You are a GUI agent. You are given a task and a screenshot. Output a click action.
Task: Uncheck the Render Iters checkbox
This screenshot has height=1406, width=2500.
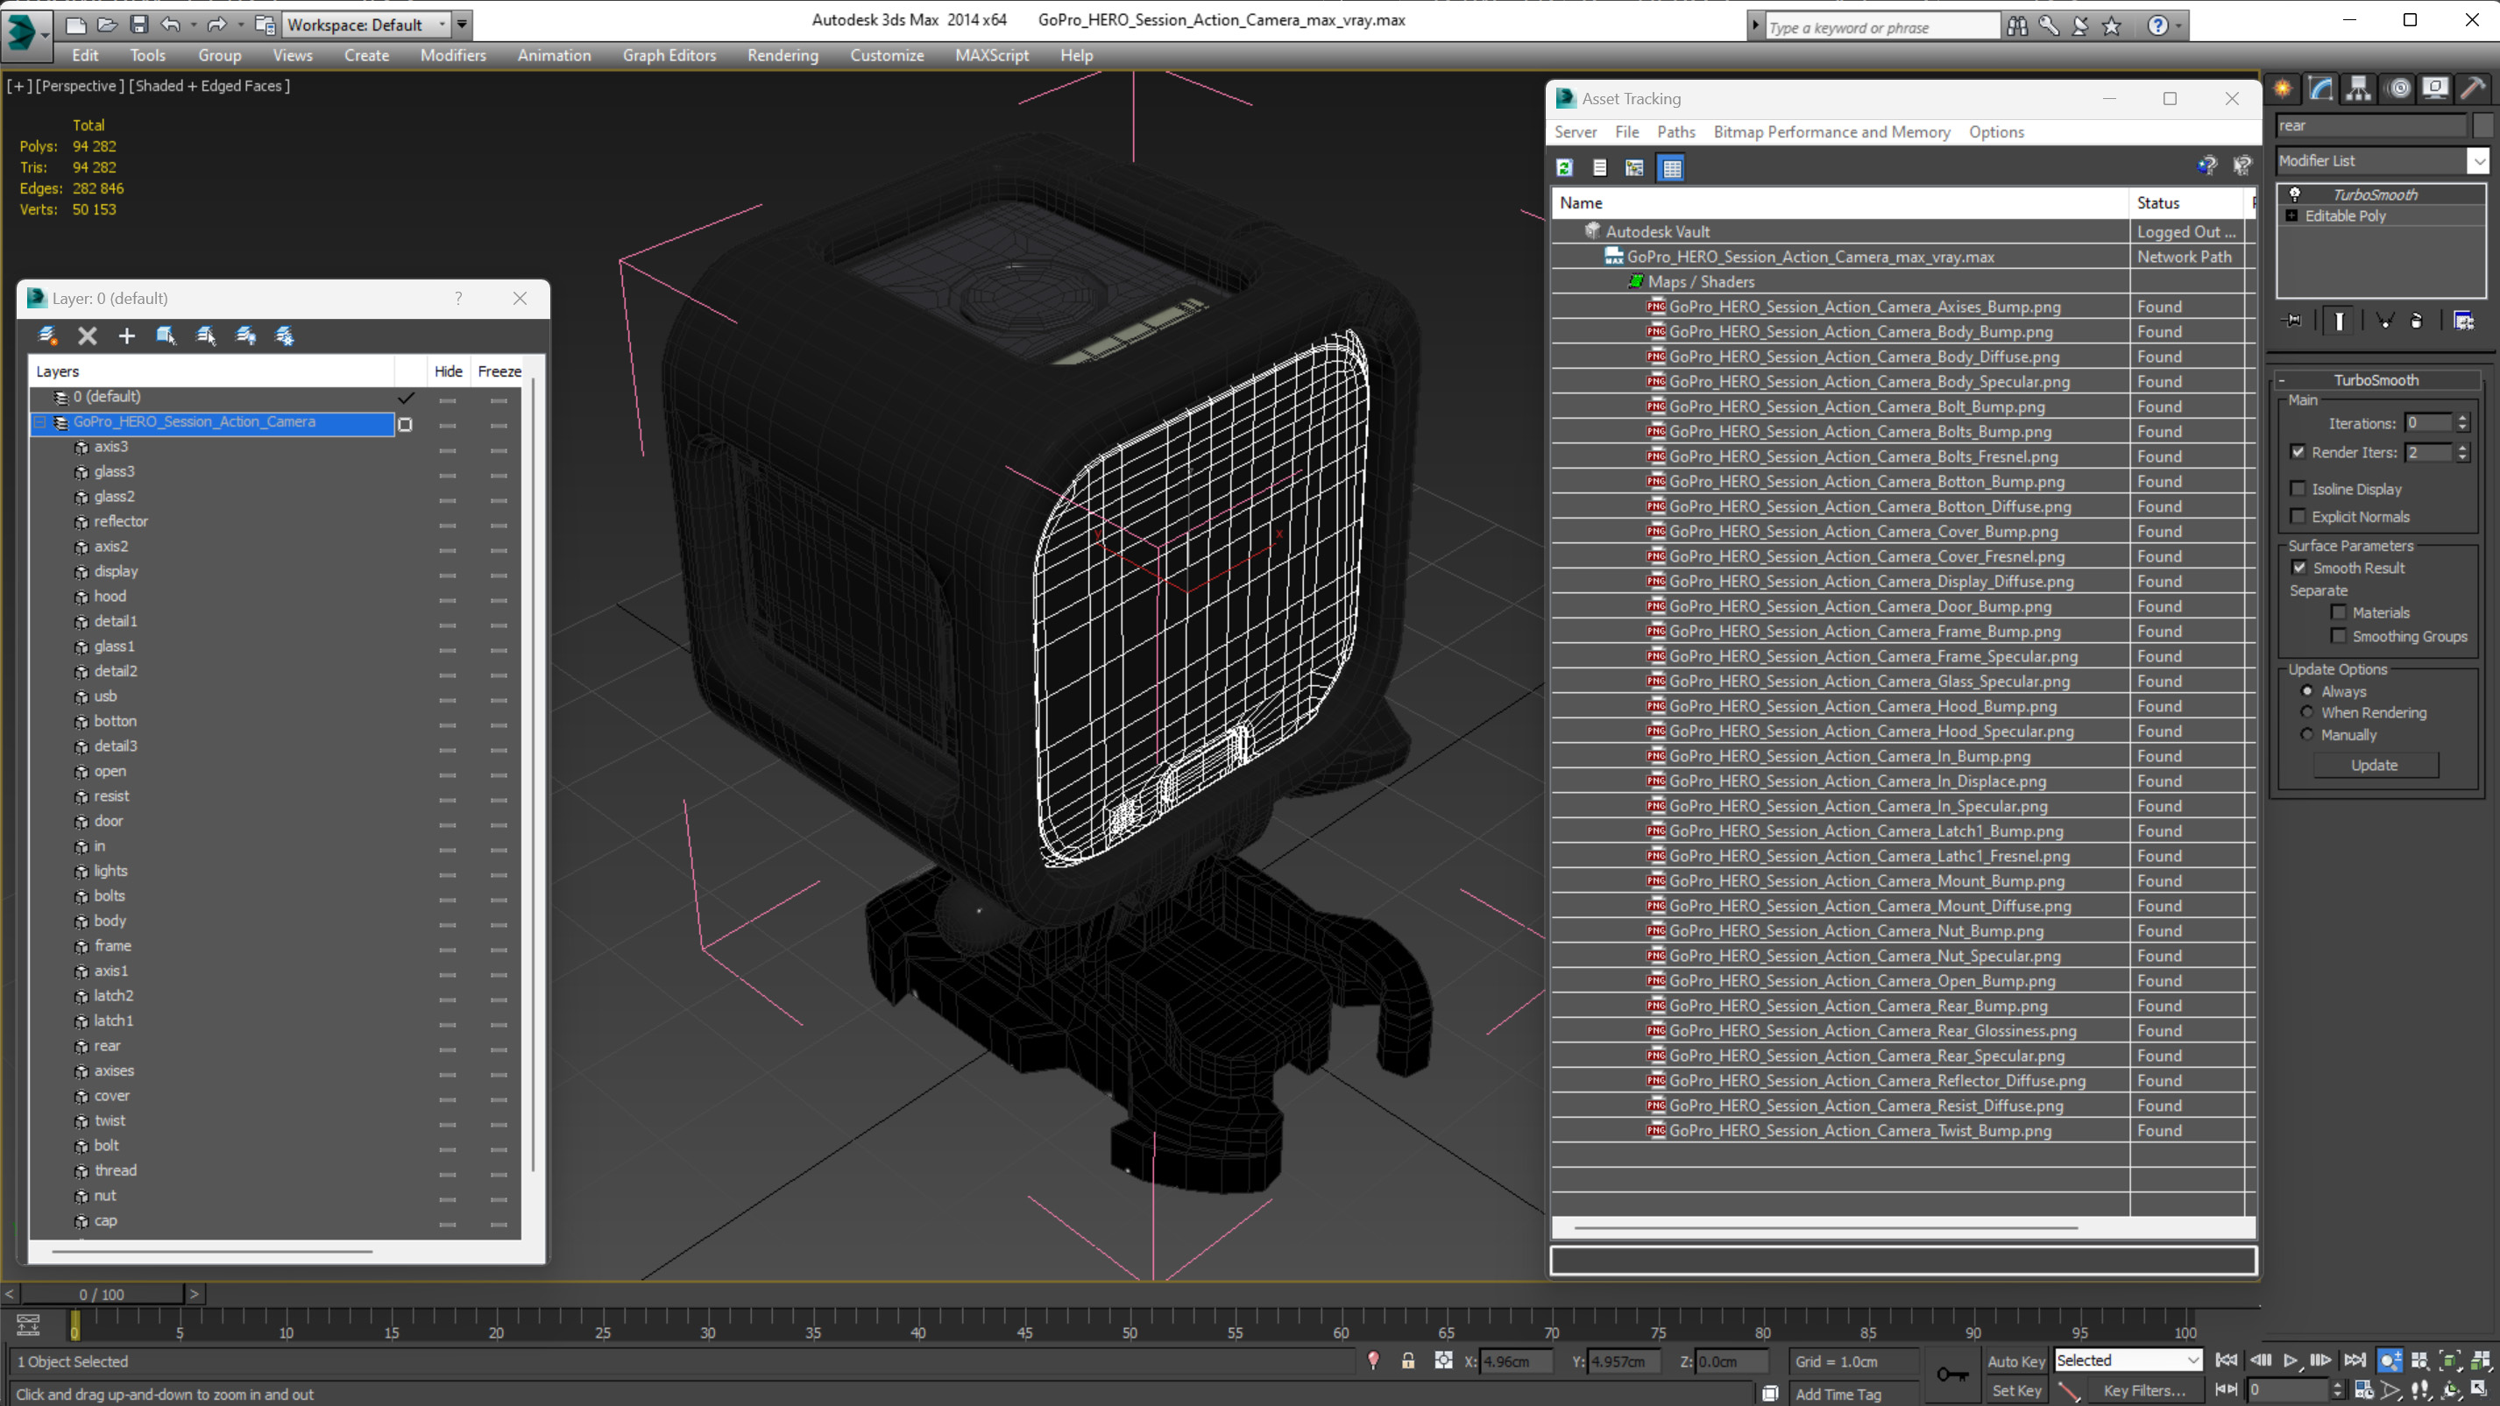[2298, 451]
